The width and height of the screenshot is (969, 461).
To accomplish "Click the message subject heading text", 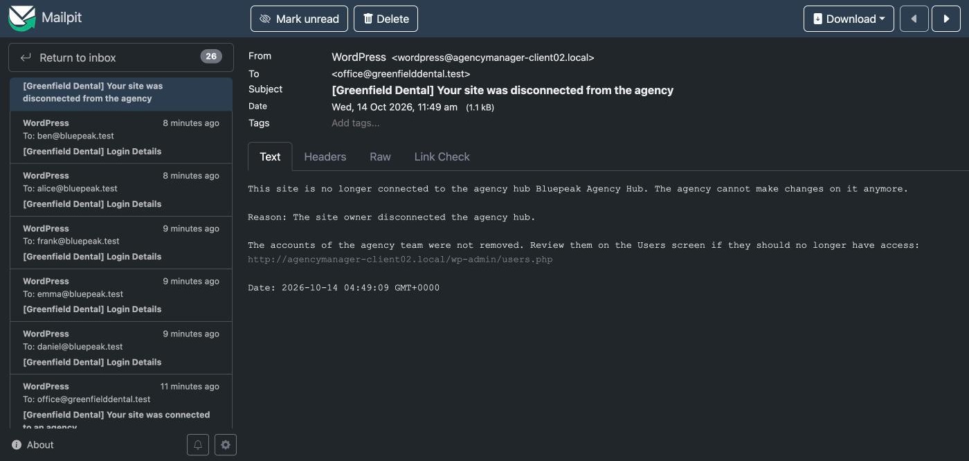I will click(502, 90).
